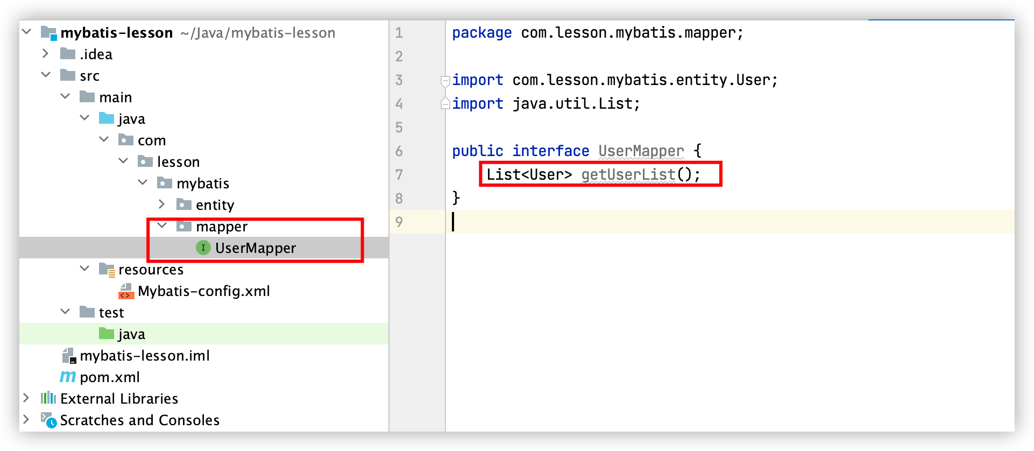This screenshot has width=1034, height=451.
Task: Click the Maven pom.xml icon
Action: tap(68, 377)
